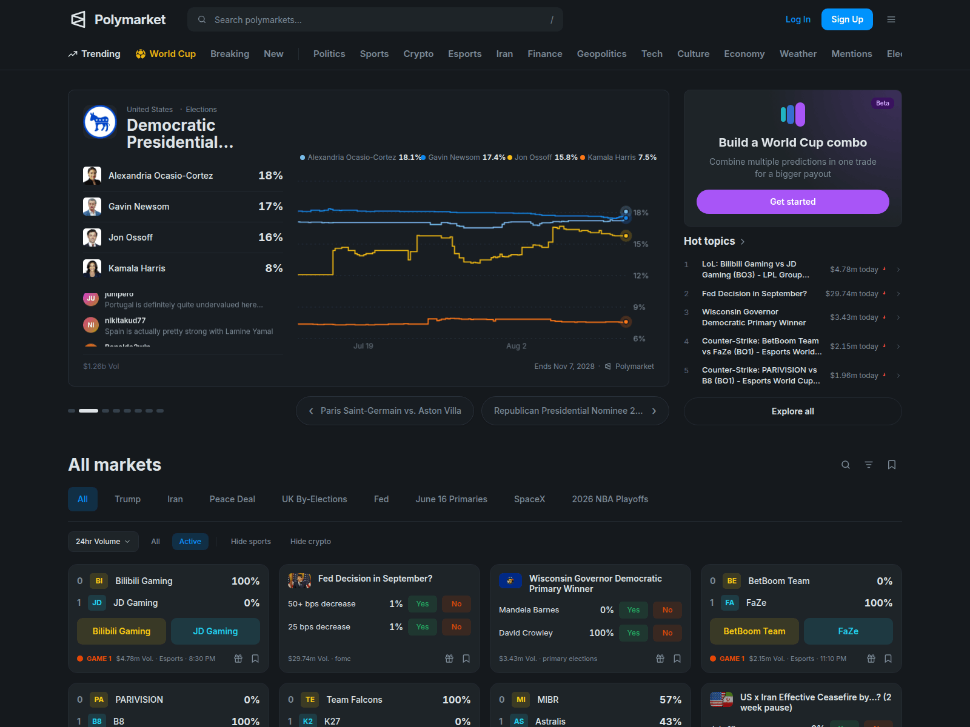Pick Yes for 50+ bps decrease

tap(423, 604)
